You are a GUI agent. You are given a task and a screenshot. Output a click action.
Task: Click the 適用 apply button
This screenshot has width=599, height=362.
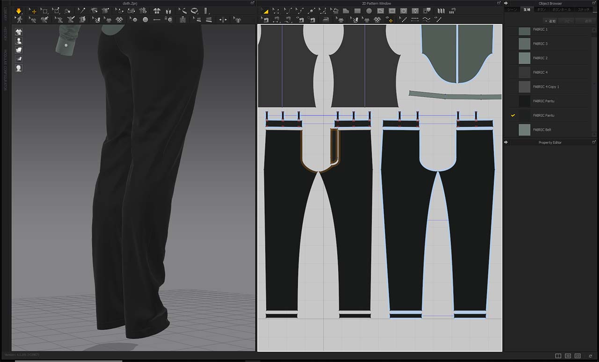[x=585, y=21]
